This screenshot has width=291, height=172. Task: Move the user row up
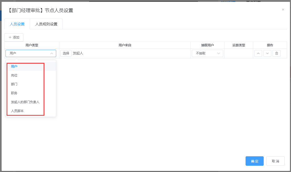pos(258,53)
